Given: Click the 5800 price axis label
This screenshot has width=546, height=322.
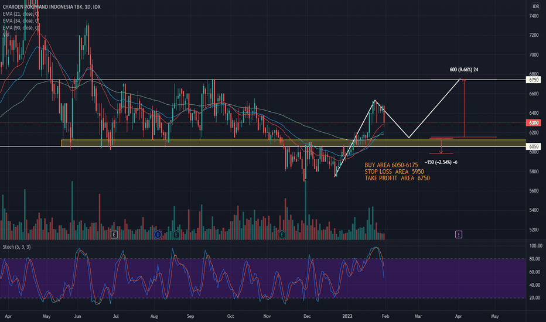Looking at the screenshot, I should point(534,172).
